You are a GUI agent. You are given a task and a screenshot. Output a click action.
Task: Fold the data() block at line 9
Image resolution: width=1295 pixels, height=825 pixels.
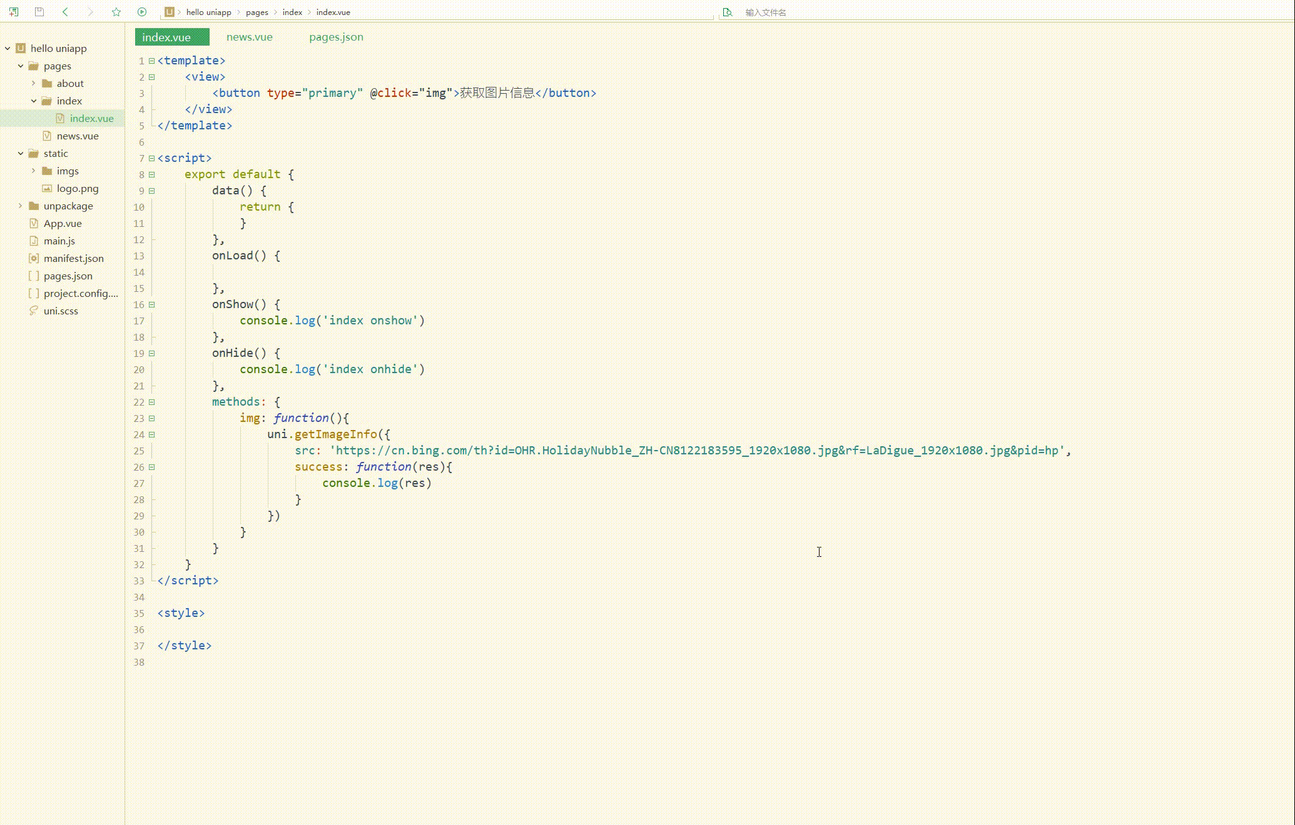(x=151, y=191)
